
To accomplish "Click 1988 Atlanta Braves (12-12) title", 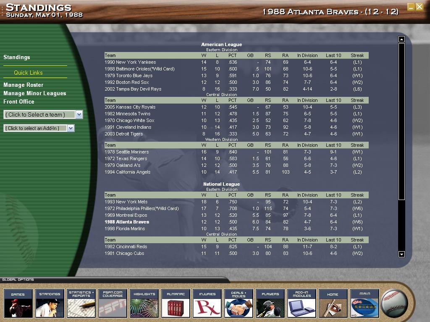I will 330,12.
